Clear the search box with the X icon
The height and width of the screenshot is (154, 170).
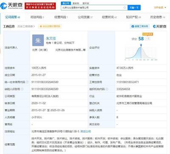[x=125, y=8]
